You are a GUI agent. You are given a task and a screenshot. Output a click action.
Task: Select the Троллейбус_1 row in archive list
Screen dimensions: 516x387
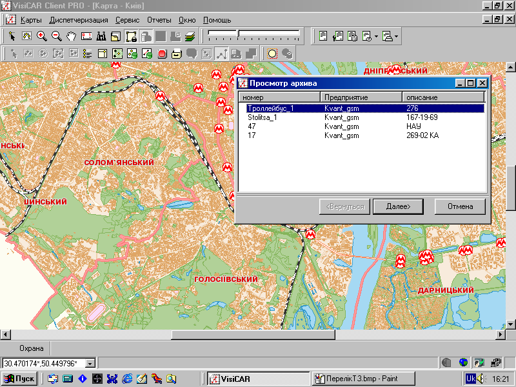365,108
